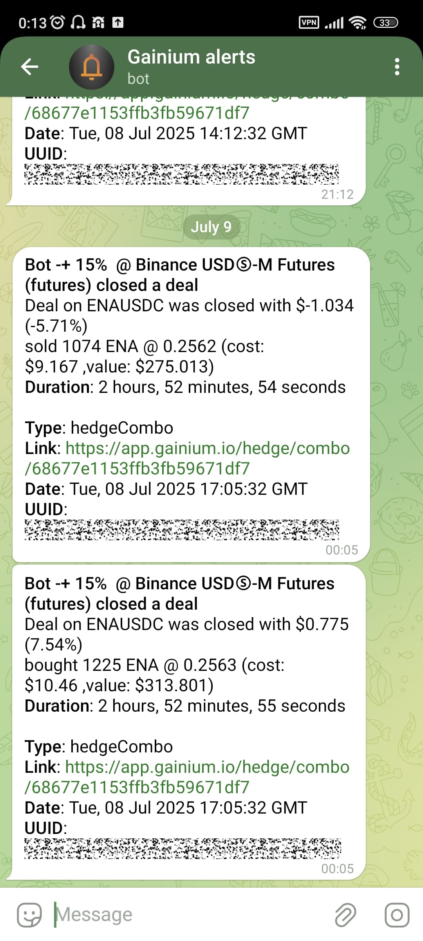Screen dimensions: 423x941
Task: Tap the Wi-Fi status icon
Action: pyautogui.click(x=358, y=23)
